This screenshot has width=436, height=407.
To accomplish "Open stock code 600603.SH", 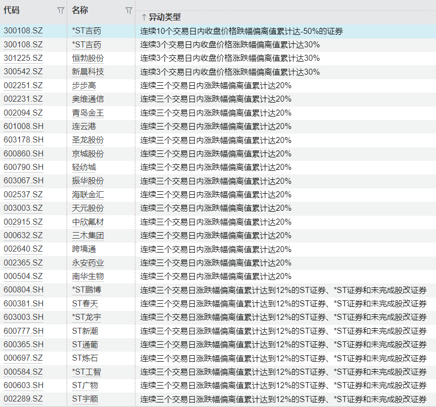I will (x=23, y=385).
